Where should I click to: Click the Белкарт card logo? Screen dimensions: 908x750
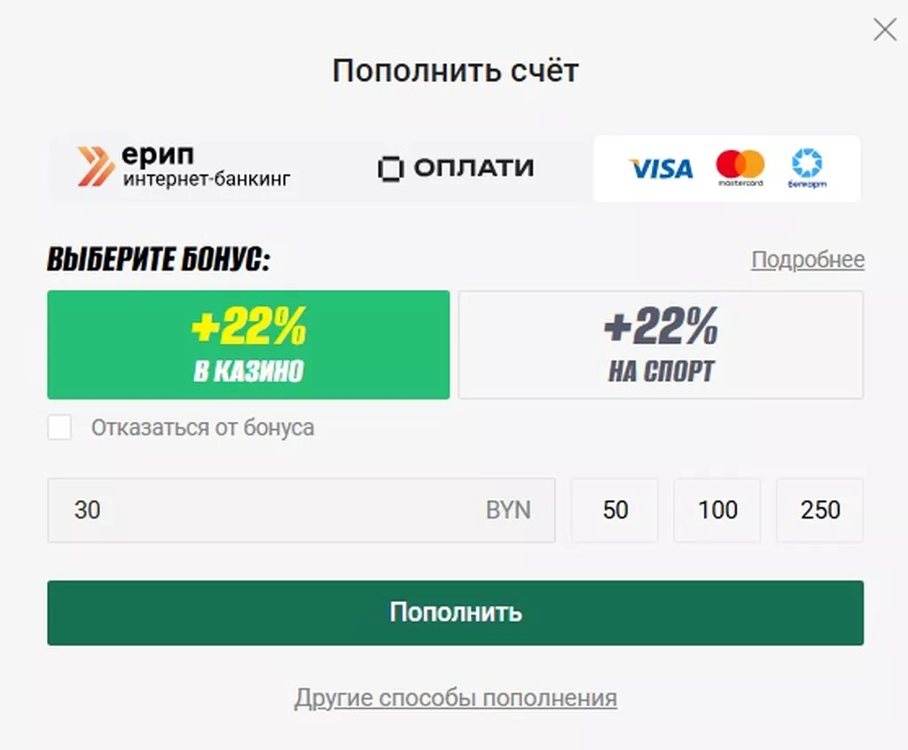[x=806, y=168]
